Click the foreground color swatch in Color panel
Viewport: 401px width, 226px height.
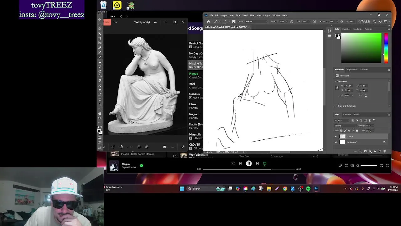(x=337, y=36)
